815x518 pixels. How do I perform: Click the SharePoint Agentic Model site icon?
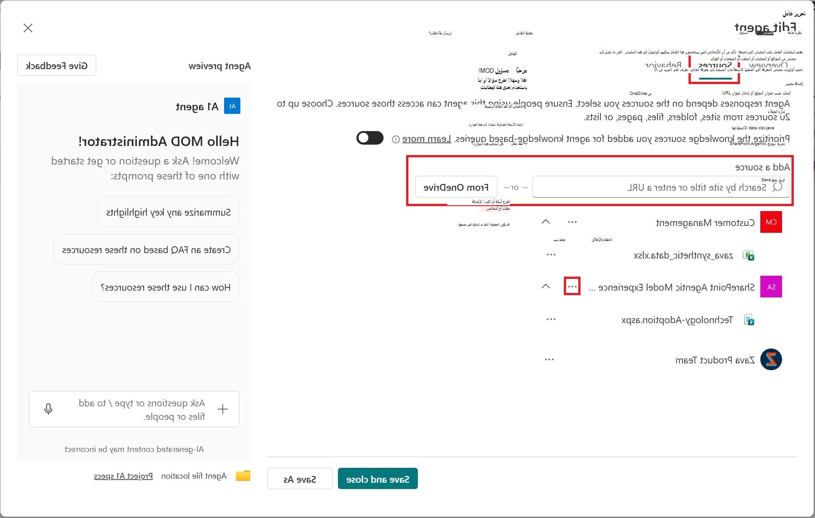[x=771, y=287]
